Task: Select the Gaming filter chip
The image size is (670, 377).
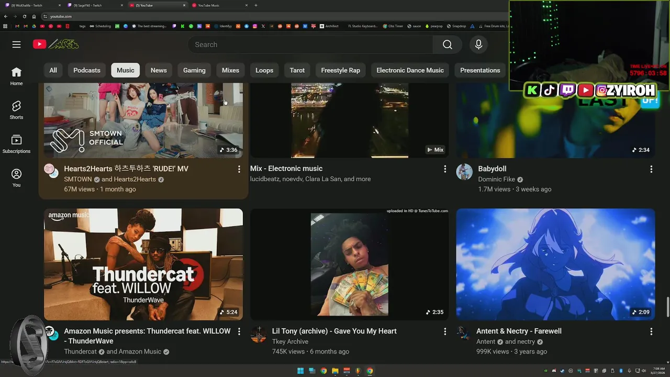Action: click(194, 70)
